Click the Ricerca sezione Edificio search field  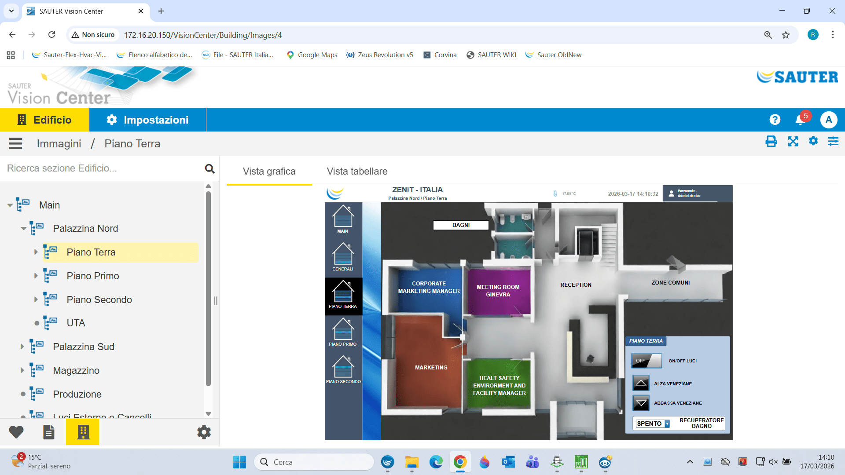[x=103, y=168]
